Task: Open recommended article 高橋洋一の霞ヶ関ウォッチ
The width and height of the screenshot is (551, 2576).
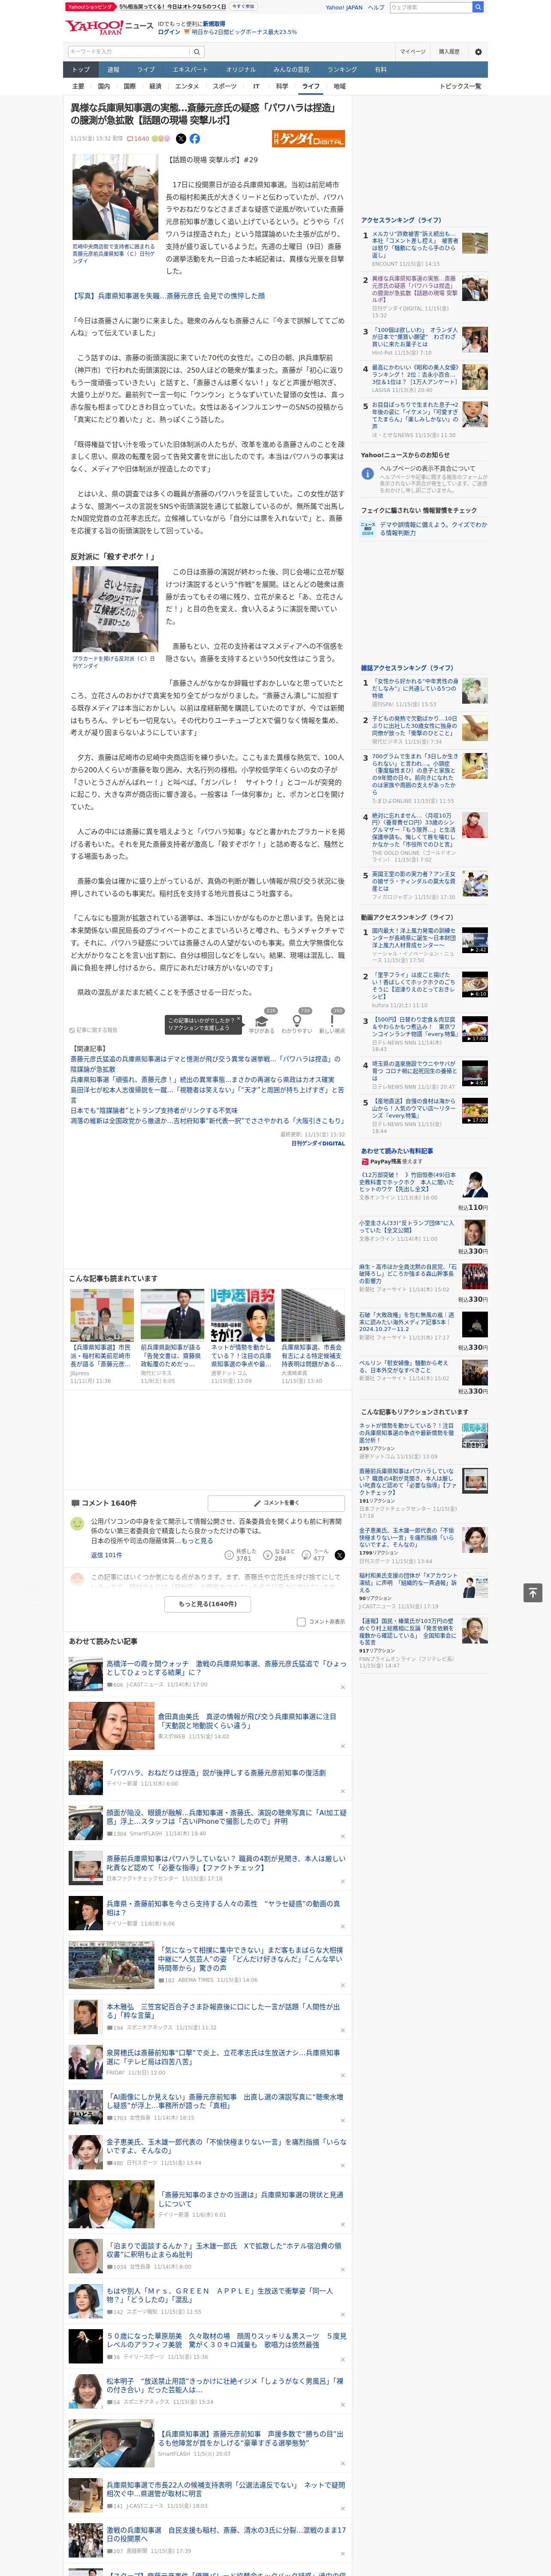Action: pos(226,1668)
